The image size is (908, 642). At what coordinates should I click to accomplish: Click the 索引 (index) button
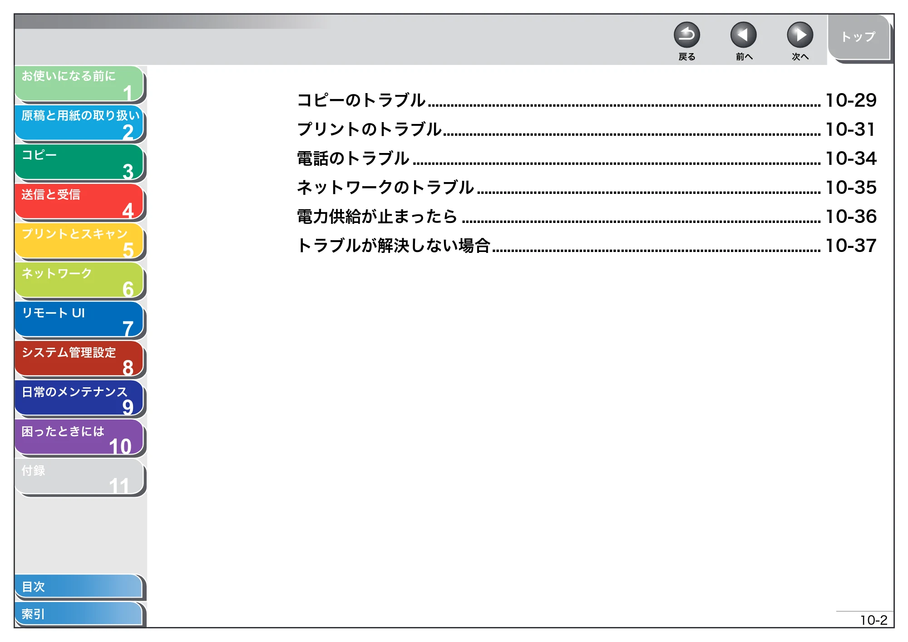(x=79, y=614)
